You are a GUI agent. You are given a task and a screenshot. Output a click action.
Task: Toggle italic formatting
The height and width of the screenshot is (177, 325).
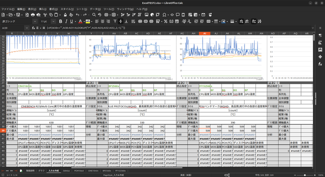[66, 21]
